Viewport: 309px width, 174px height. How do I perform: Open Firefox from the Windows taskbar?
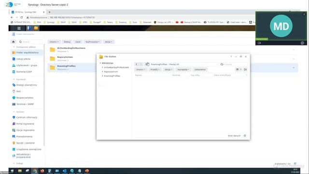click(42, 171)
